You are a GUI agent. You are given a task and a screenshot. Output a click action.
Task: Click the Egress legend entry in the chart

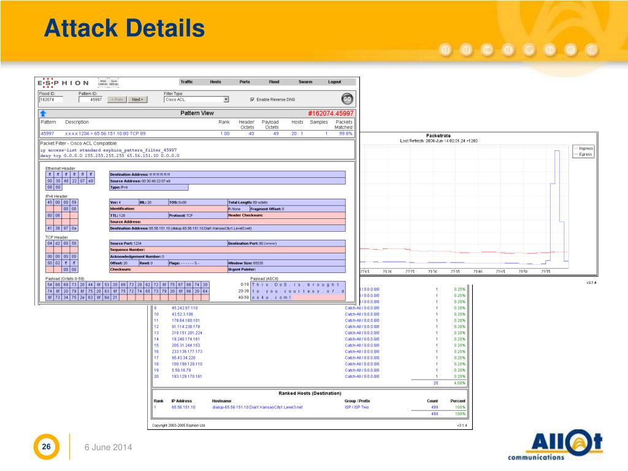[583, 154]
